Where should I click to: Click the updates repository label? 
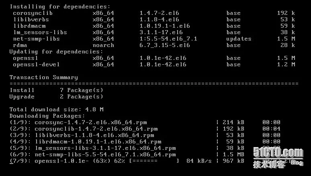239,39
